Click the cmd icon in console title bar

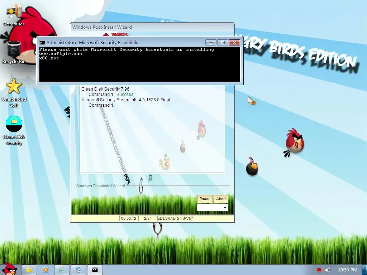point(42,43)
